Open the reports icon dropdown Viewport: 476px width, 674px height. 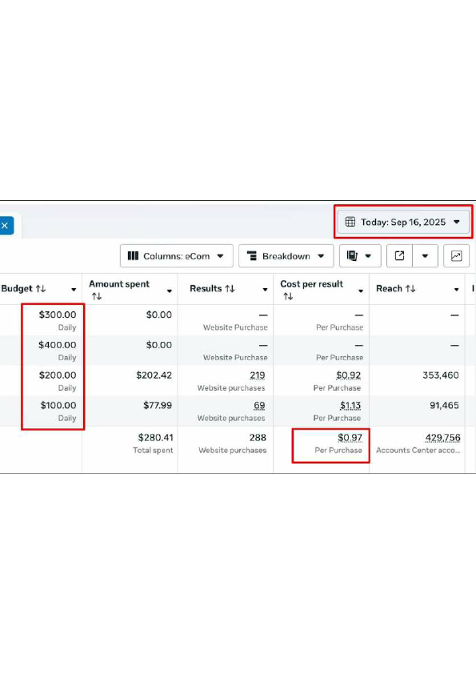[x=360, y=256]
